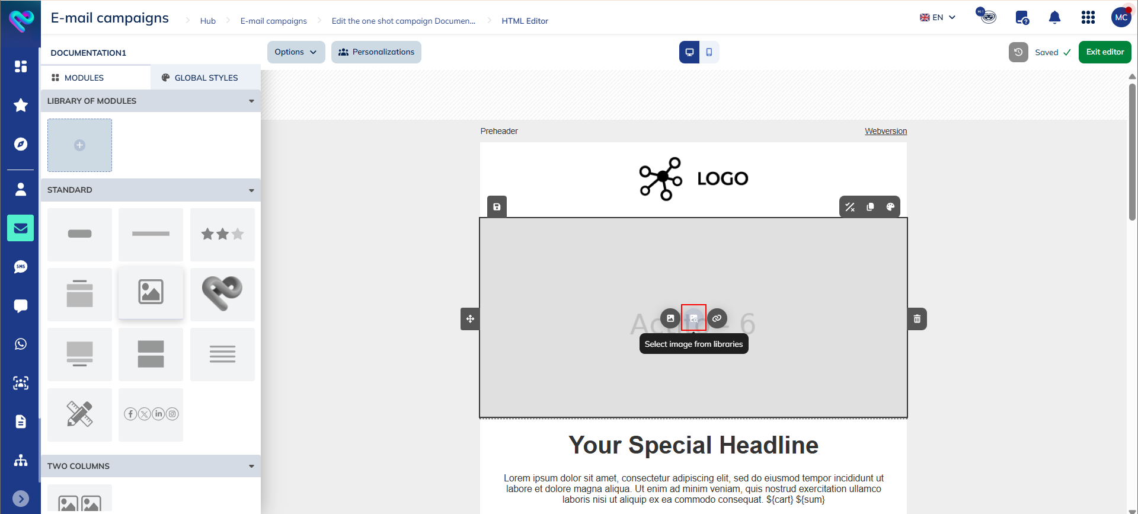This screenshot has width=1138, height=514.
Task: Open the Options dropdown
Action: click(296, 52)
